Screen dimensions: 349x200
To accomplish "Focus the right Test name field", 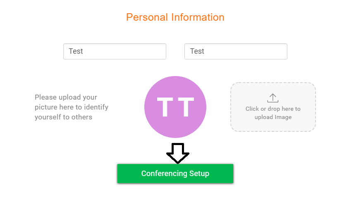I will click(x=236, y=52).
